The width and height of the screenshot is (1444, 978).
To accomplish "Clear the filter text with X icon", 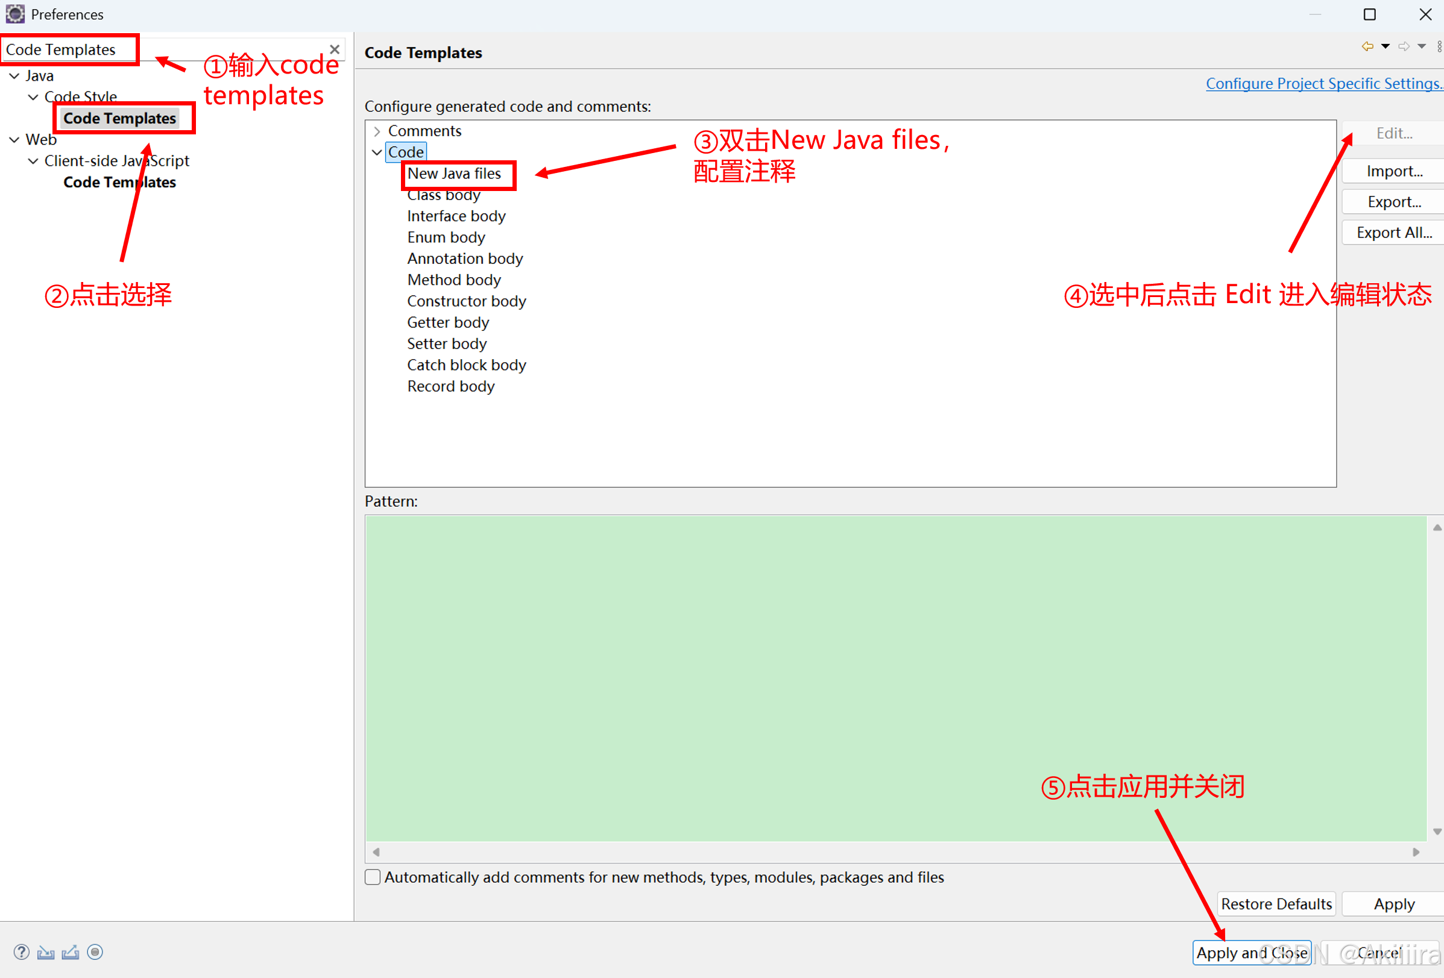I will click(x=334, y=49).
